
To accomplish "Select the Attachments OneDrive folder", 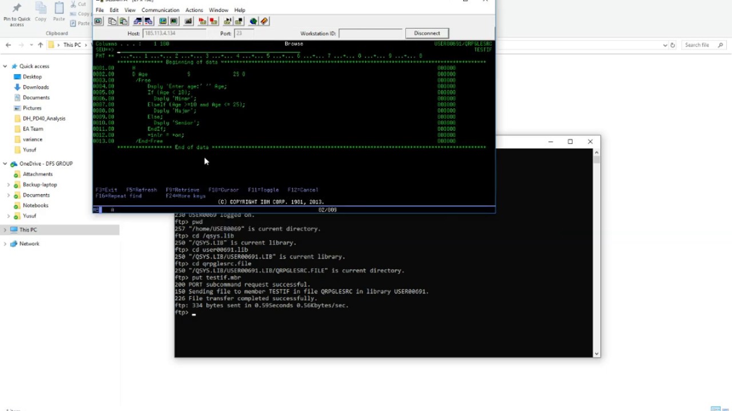I will point(38,174).
